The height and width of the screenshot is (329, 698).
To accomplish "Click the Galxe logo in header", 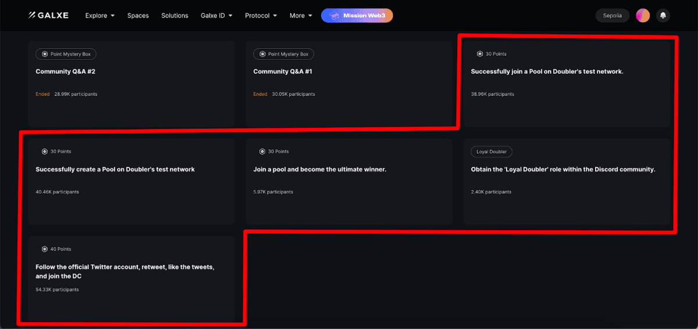I will coord(48,16).
